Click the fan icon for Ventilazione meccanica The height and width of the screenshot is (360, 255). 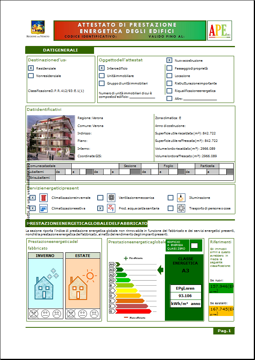111,198
